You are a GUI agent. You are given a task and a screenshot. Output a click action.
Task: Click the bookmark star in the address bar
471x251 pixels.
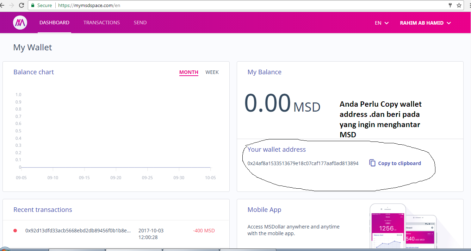pos(459,5)
